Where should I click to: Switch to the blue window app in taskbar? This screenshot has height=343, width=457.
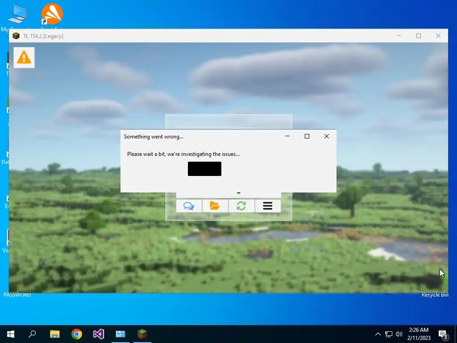(120, 334)
